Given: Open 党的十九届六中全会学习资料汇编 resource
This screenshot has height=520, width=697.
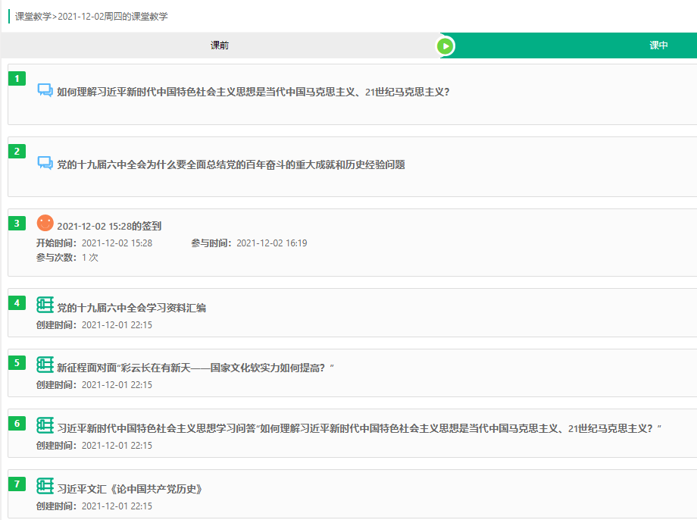Looking at the screenshot, I should pos(132,308).
